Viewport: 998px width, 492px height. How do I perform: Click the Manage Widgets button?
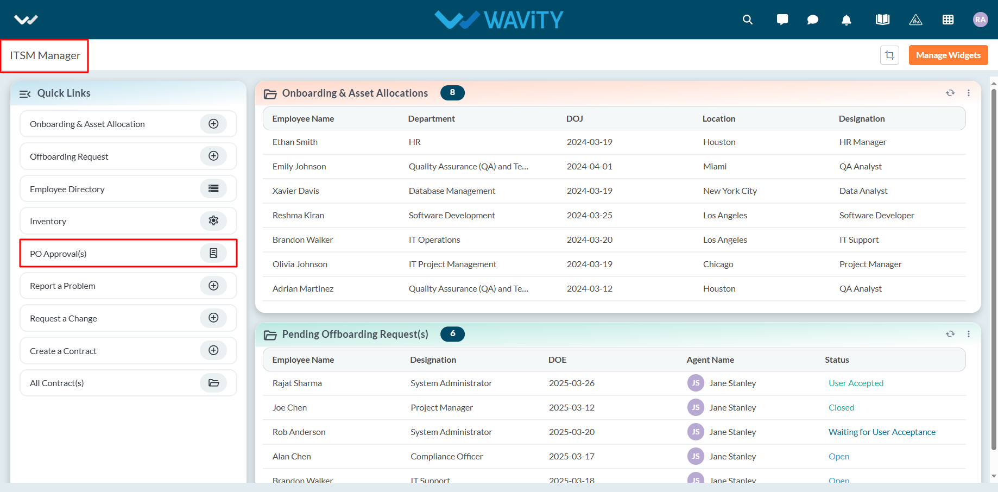click(948, 55)
